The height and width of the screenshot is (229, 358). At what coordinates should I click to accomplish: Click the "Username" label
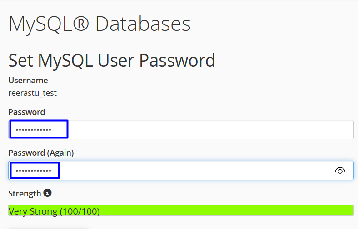[x=28, y=81]
